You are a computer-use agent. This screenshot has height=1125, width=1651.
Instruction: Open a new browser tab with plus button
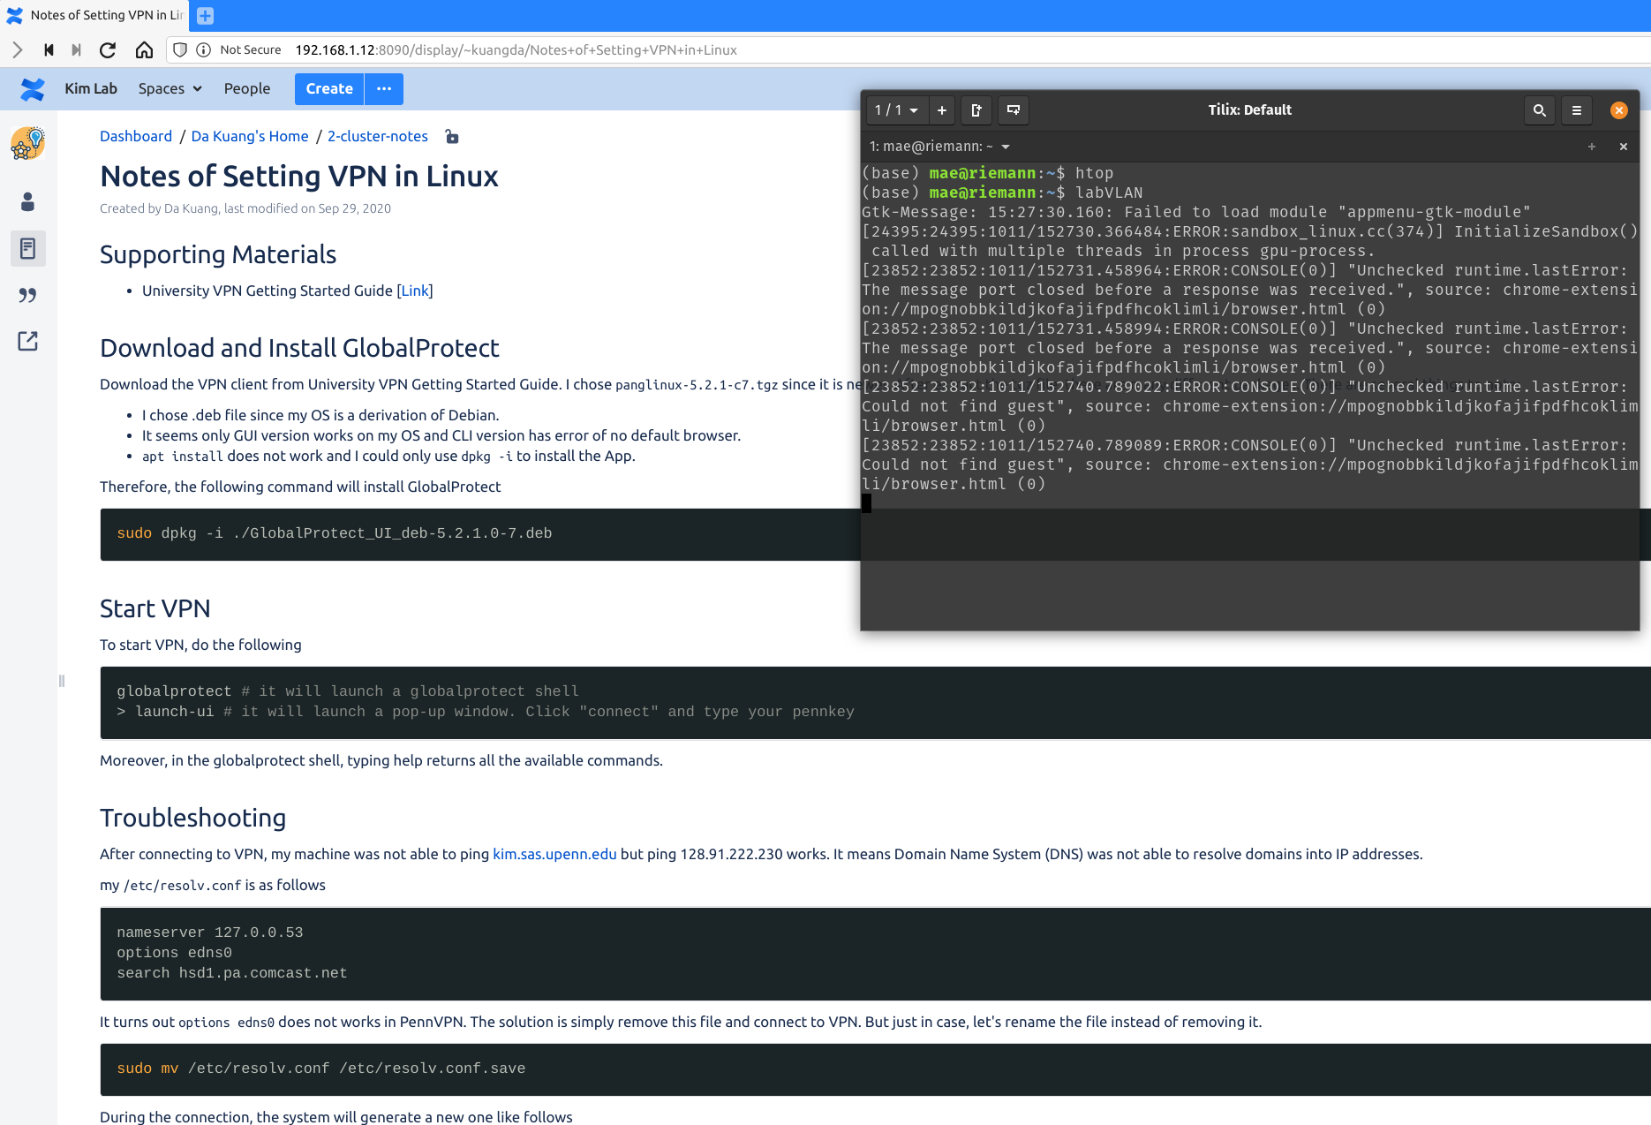coord(205,15)
